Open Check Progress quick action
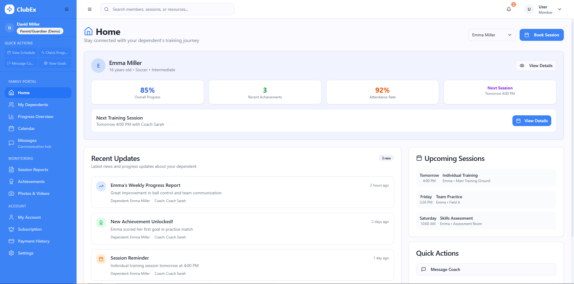574x284 pixels. (x=55, y=53)
